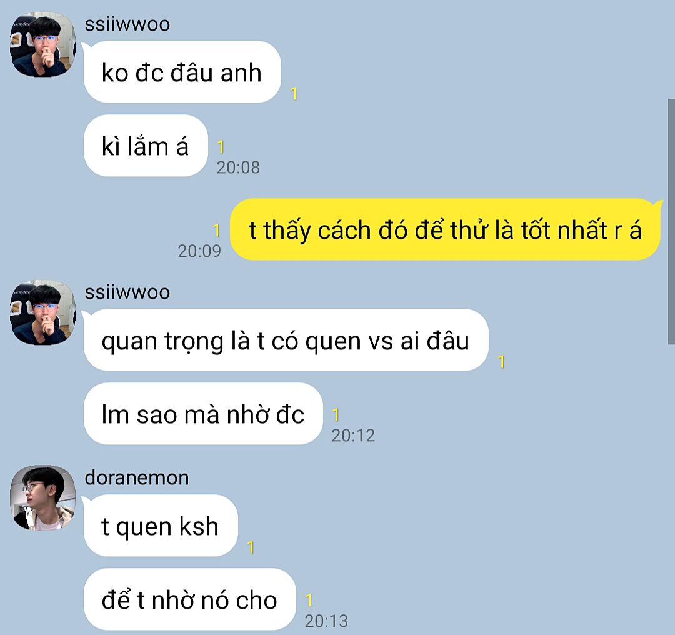
Task: Click the vertical scrollbar on the right edge
Action: 671,222
